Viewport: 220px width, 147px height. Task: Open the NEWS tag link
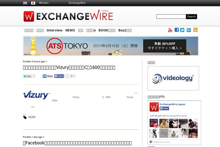pos(32,117)
